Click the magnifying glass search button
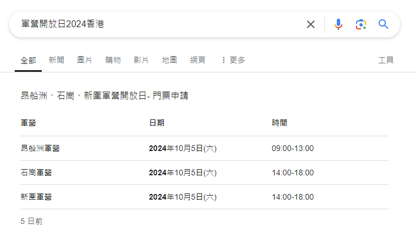This screenshot has height=233, width=417. (384, 24)
